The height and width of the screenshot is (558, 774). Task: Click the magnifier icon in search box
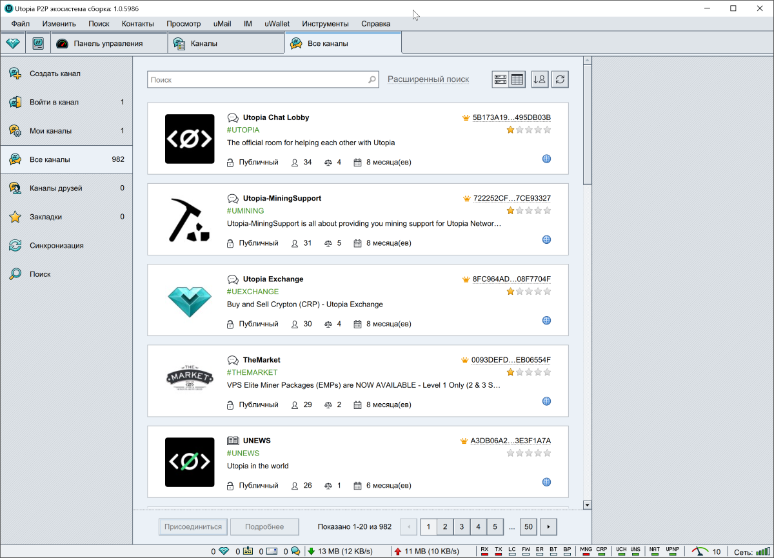tap(372, 80)
